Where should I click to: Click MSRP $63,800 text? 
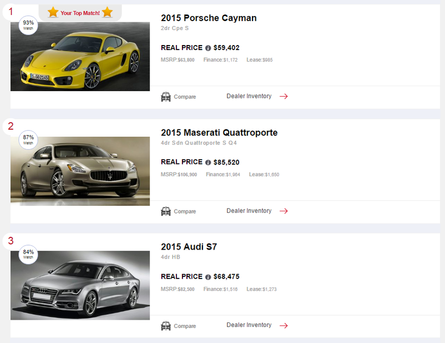click(177, 60)
